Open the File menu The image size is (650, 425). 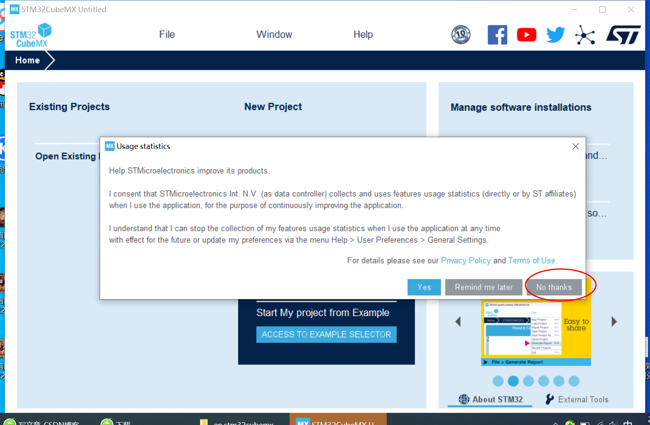coord(167,34)
